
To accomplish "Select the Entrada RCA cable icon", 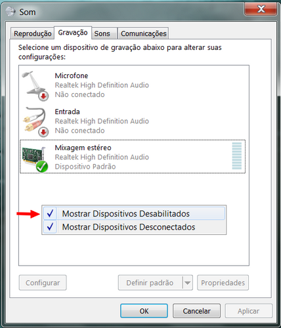I will pos(35,122).
